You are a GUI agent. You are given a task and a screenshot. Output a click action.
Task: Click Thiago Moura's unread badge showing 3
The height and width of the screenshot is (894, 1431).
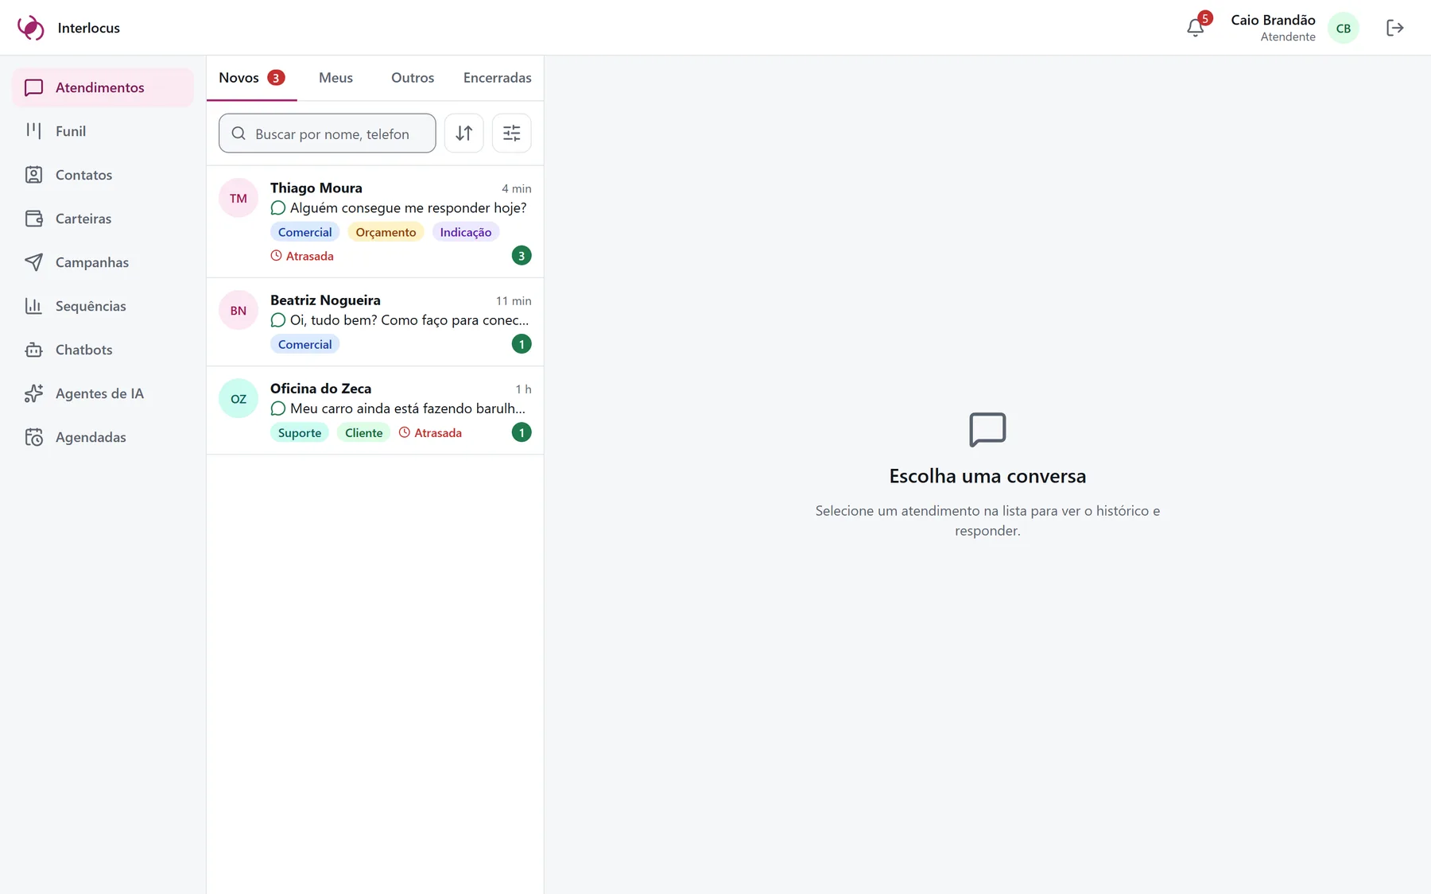pyautogui.click(x=521, y=255)
